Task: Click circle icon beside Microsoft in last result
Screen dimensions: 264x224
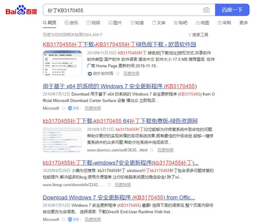Action: [x=63, y=220]
